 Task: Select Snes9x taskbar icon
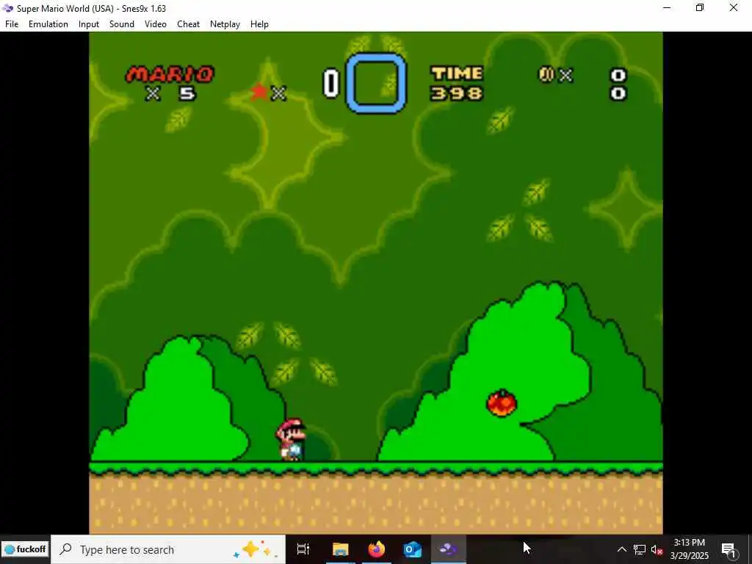(448, 549)
